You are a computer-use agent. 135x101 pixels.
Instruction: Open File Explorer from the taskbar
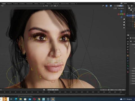point(21,99)
